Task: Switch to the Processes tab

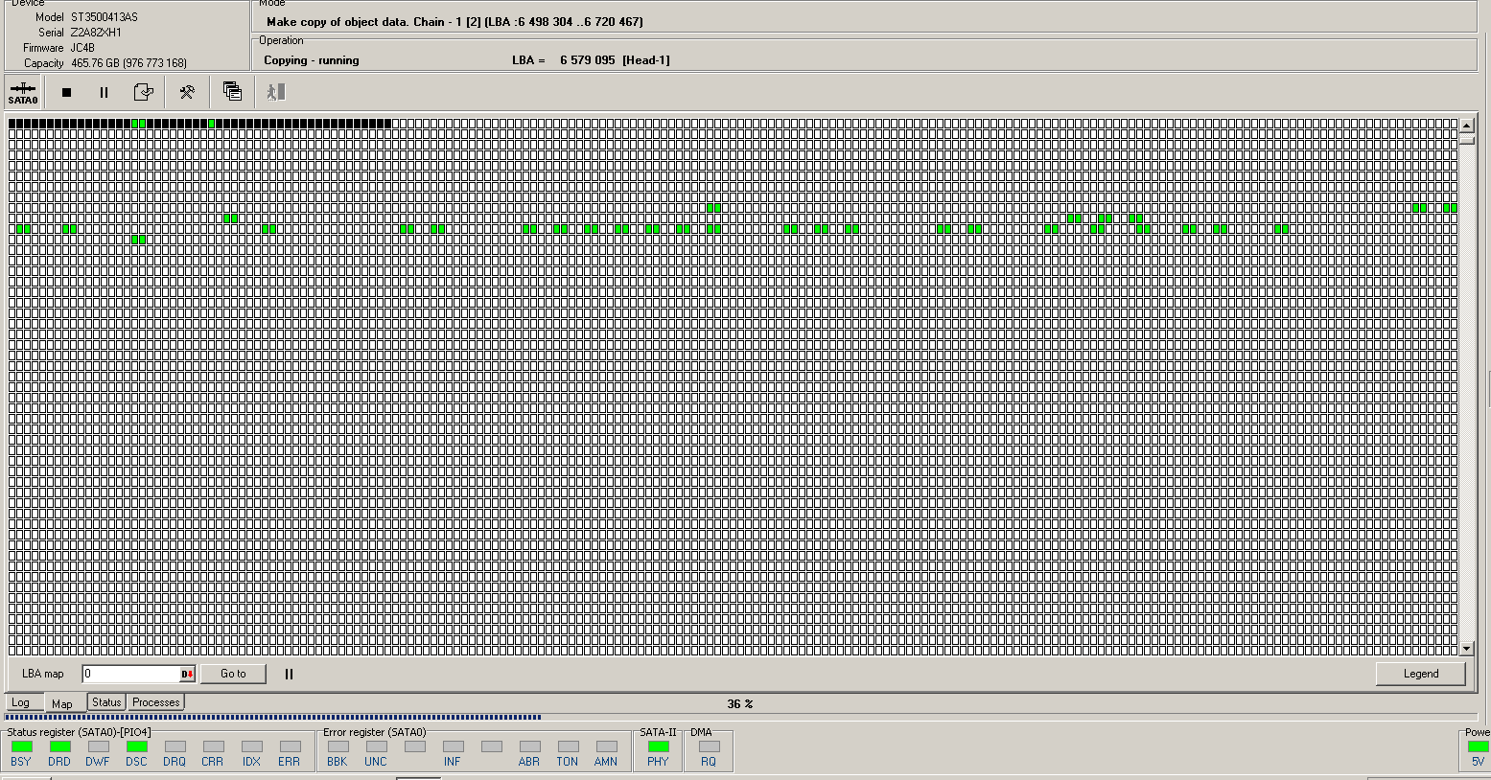Action: (156, 702)
